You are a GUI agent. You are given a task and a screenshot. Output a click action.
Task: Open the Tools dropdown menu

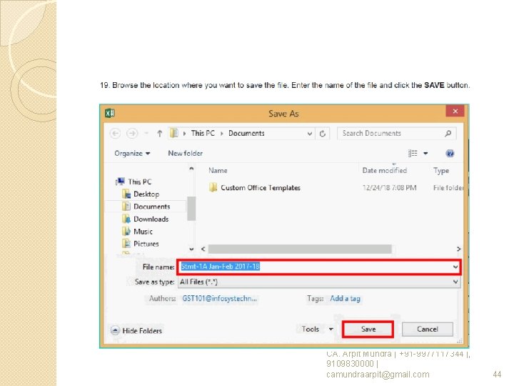tap(317, 329)
